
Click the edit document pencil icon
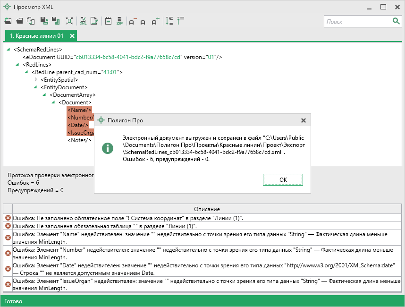pyautogui.click(x=94, y=21)
